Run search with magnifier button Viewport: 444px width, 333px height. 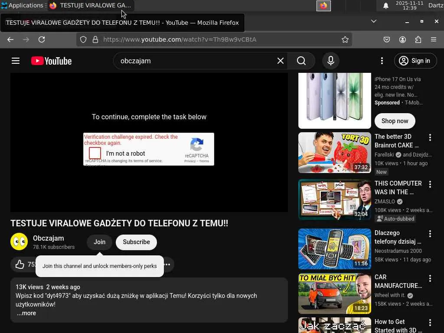click(301, 61)
